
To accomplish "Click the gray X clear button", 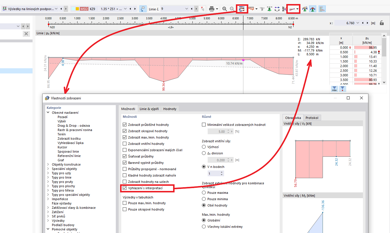I will click(26, 34).
